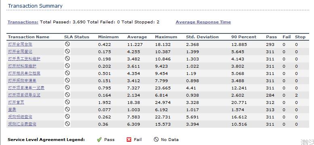Click the red Fail legend icon
This screenshot has height=145, width=314.
(129, 140)
